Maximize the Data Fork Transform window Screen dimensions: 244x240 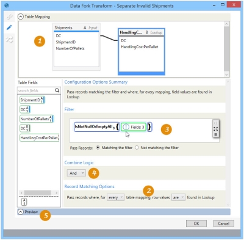pyautogui.click(x=223, y=4)
